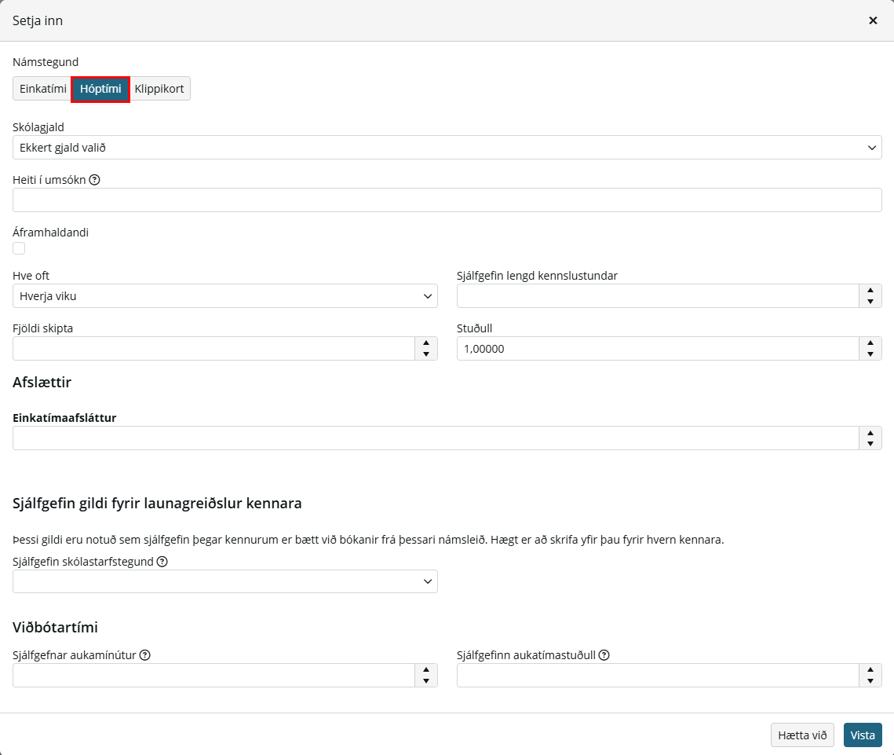Increase Sjálfgefnar aukamínútur with up arrow
Screen dimensions: 894x755
(426, 670)
